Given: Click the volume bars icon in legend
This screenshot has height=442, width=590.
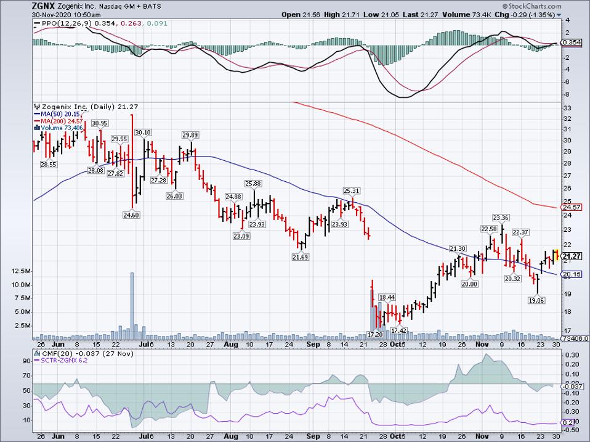Looking at the screenshot, I should tap(37, 128).
